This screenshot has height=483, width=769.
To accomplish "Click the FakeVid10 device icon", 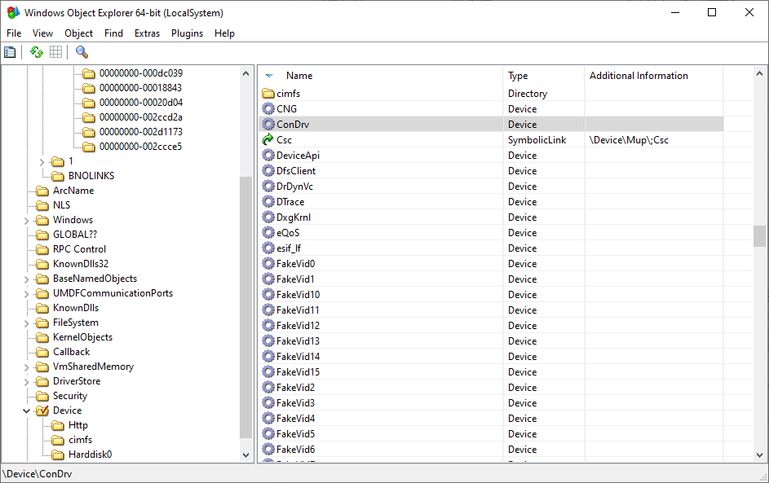I will (267, 294).
